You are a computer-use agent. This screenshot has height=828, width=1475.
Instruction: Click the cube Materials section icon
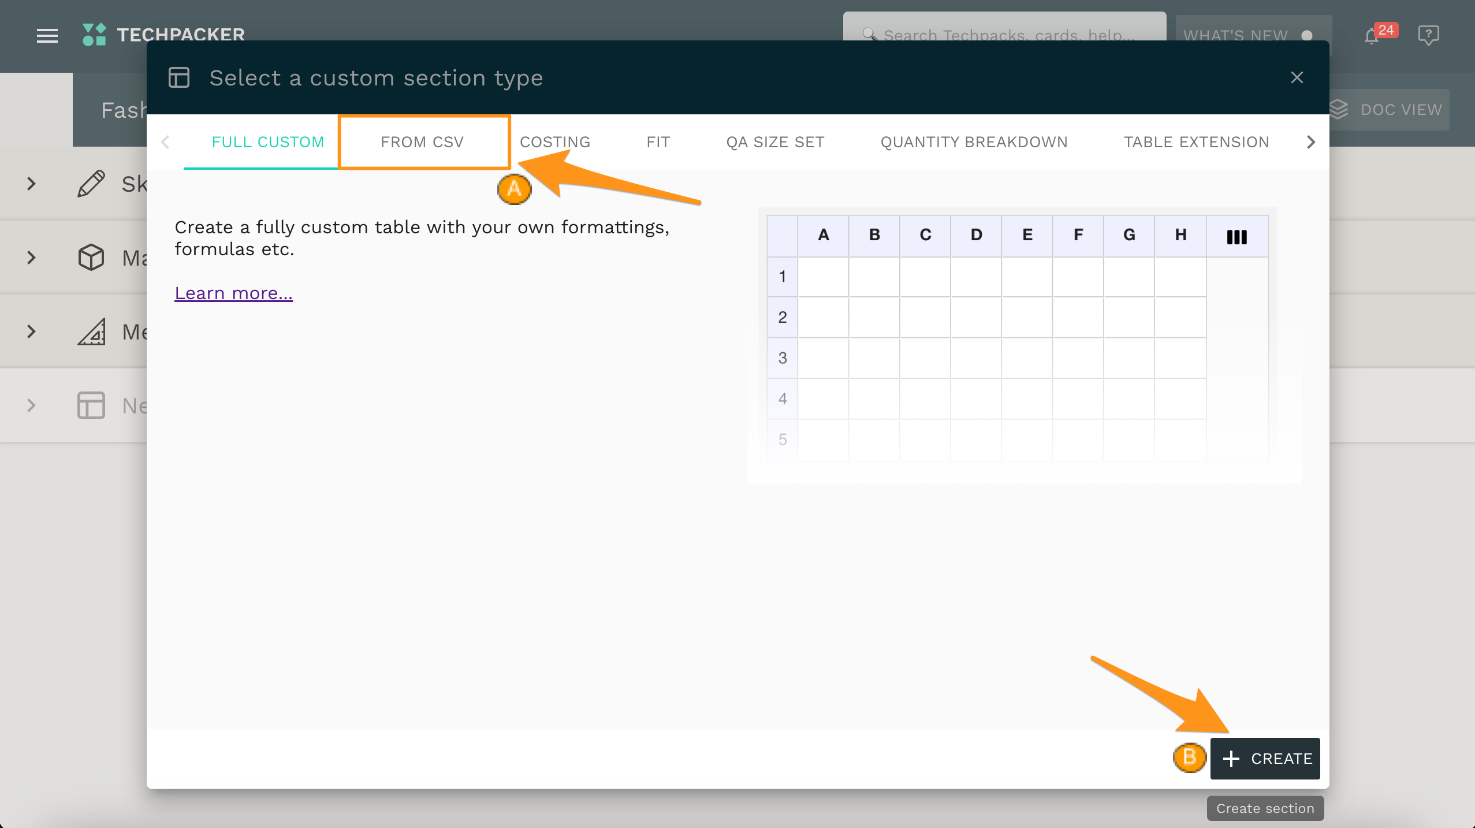(91, 258)
